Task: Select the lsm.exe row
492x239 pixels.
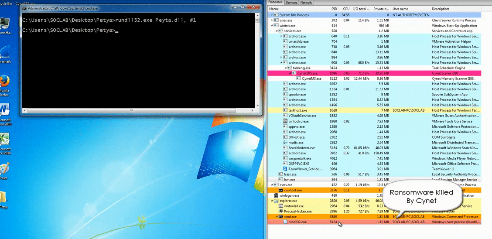Action: tap(374, 179)
